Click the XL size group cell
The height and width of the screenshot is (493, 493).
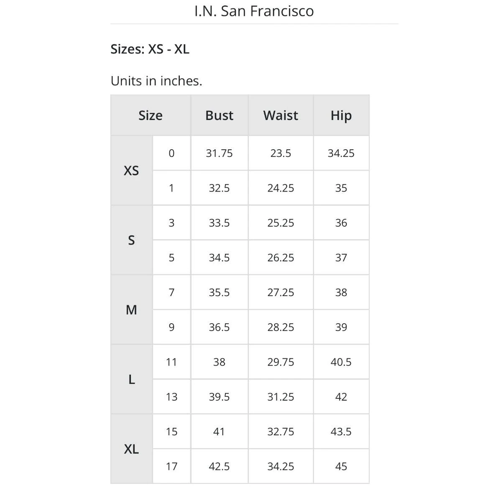pyautogui.click(x=131, y=449)
